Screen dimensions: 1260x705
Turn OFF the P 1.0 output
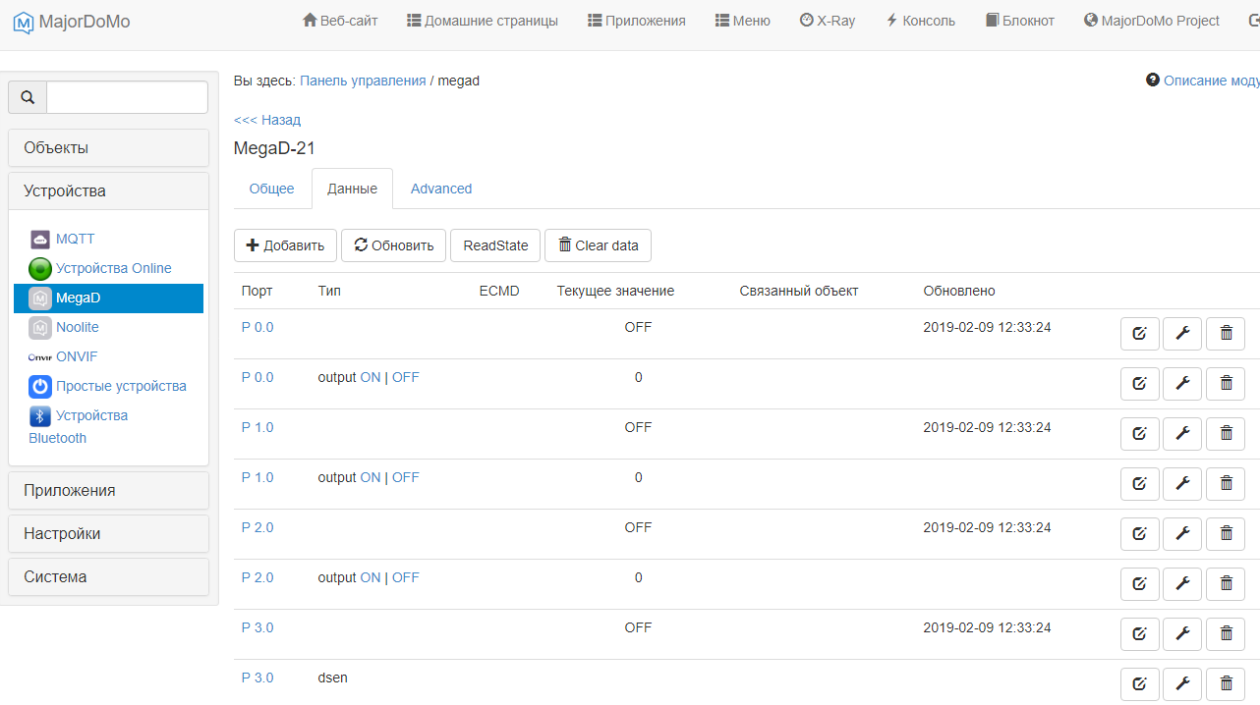[405, 477]
